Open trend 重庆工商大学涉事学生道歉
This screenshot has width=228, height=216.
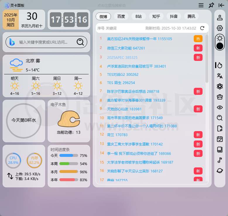click(135, 144)
